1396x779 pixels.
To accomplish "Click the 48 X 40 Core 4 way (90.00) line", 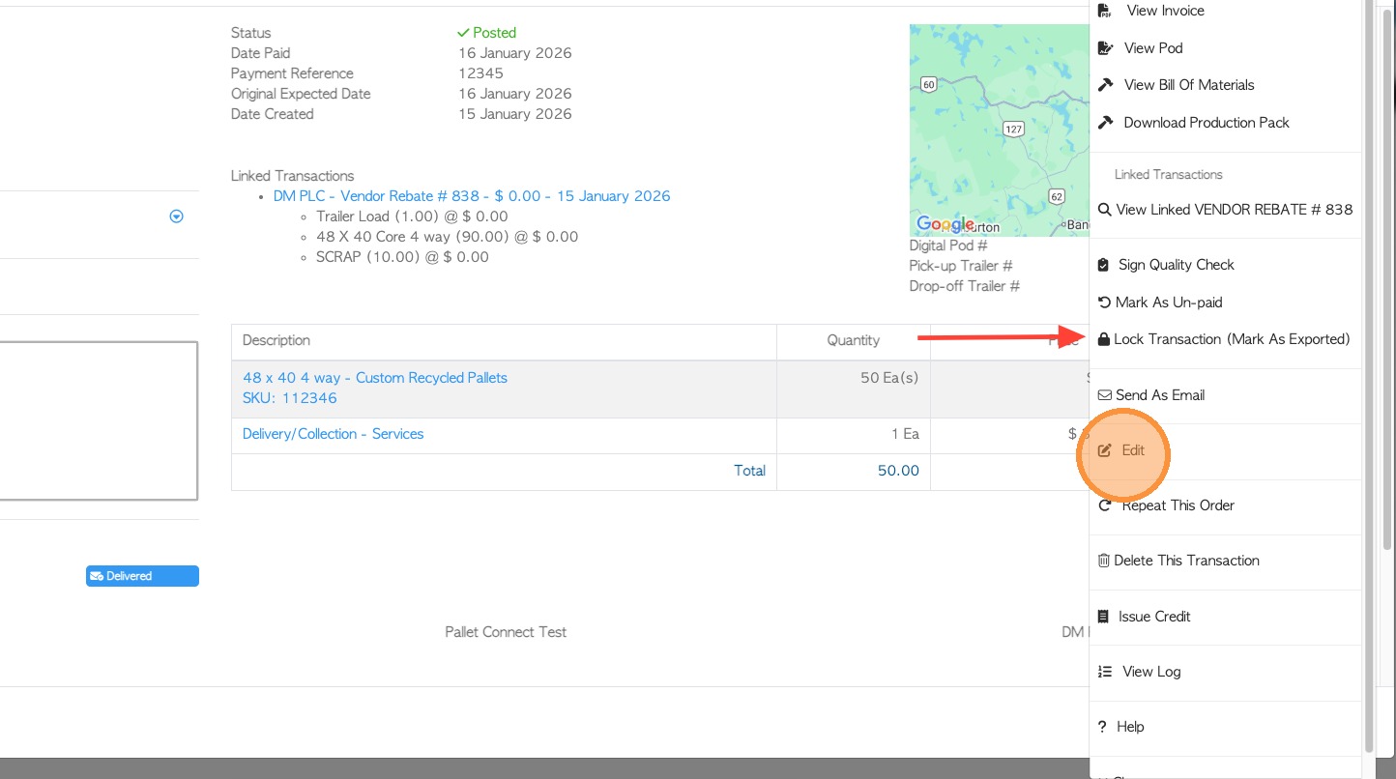I will [x=448, y=237].
